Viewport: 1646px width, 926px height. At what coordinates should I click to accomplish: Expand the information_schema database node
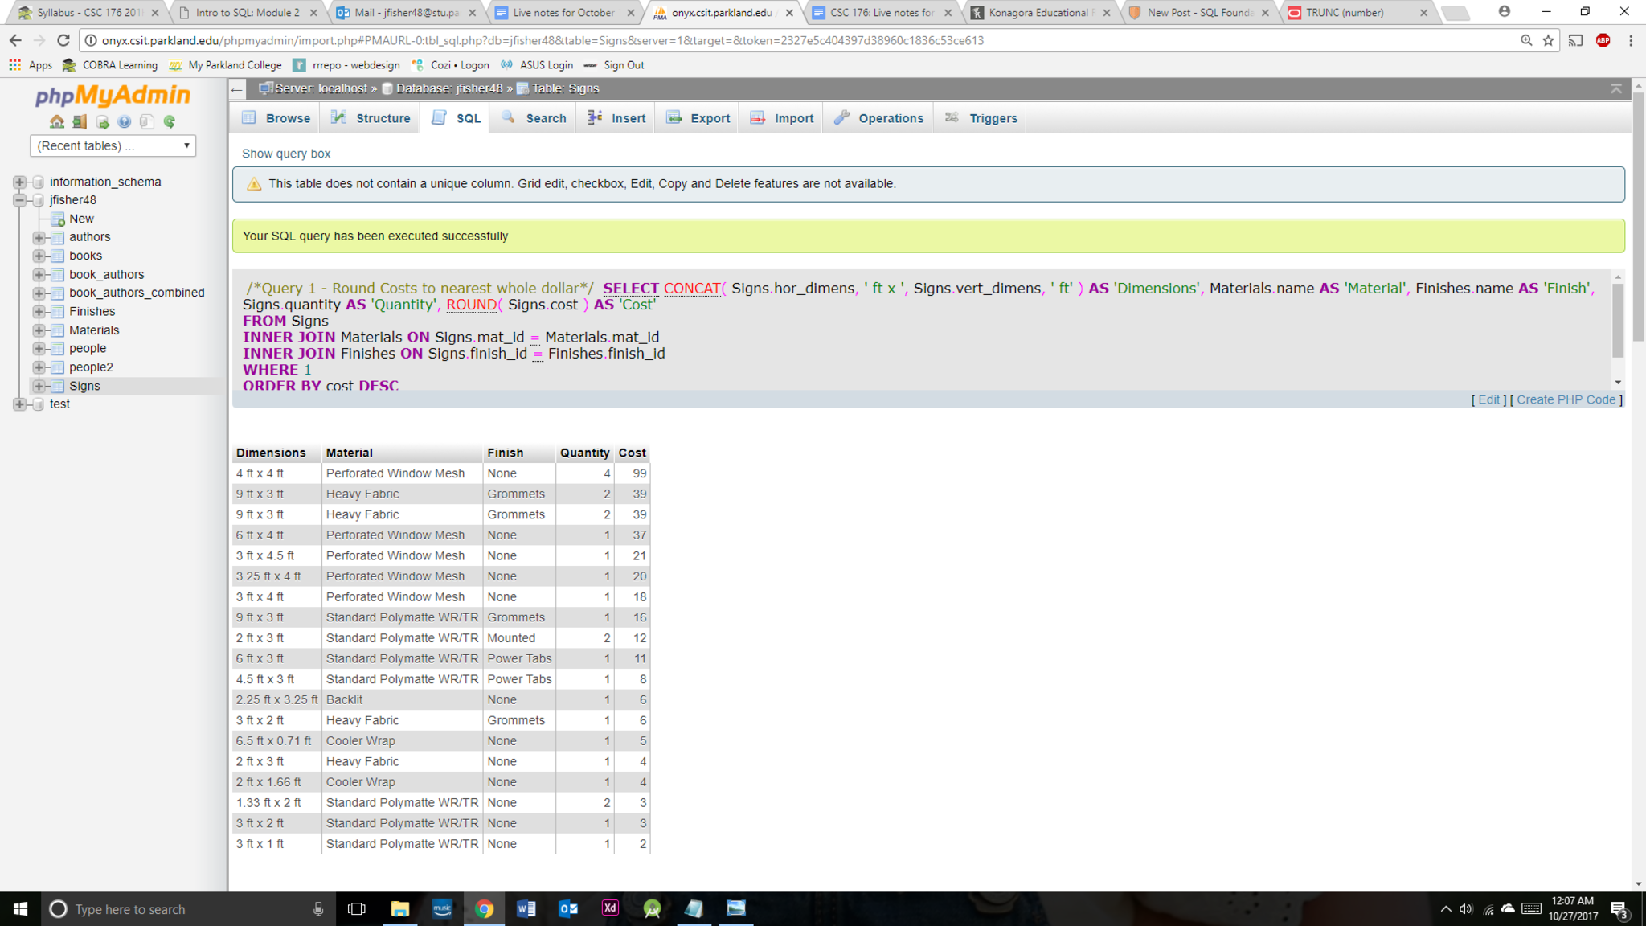coord(19,182)
